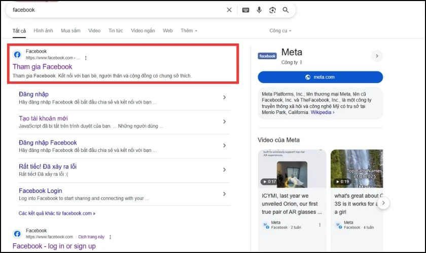Expand the chevron on Facebook Login row
This screenshot has height=253, width=426.
224,194
